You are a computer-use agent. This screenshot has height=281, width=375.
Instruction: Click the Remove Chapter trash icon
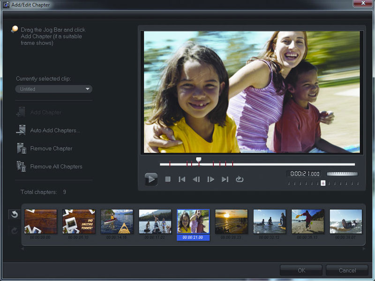(x=21, y=149)
